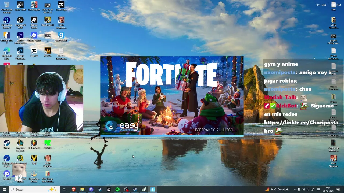
Task: Launch MuseScore Studio 4 from desktop
Action: click(x=7, y=23)
